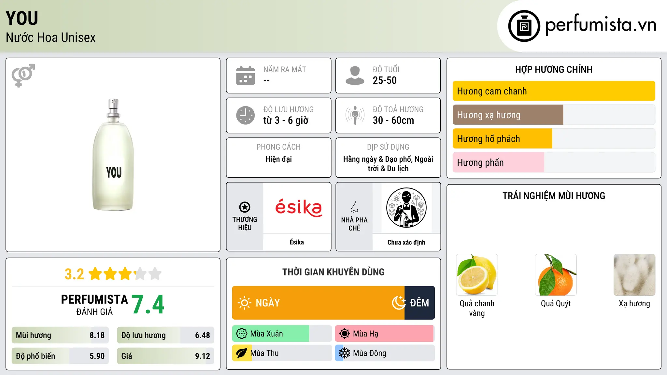Click the Mùa Xuân season bar
Image resolution: width=667 pixels, height=375 pixels.
(282, 334)
